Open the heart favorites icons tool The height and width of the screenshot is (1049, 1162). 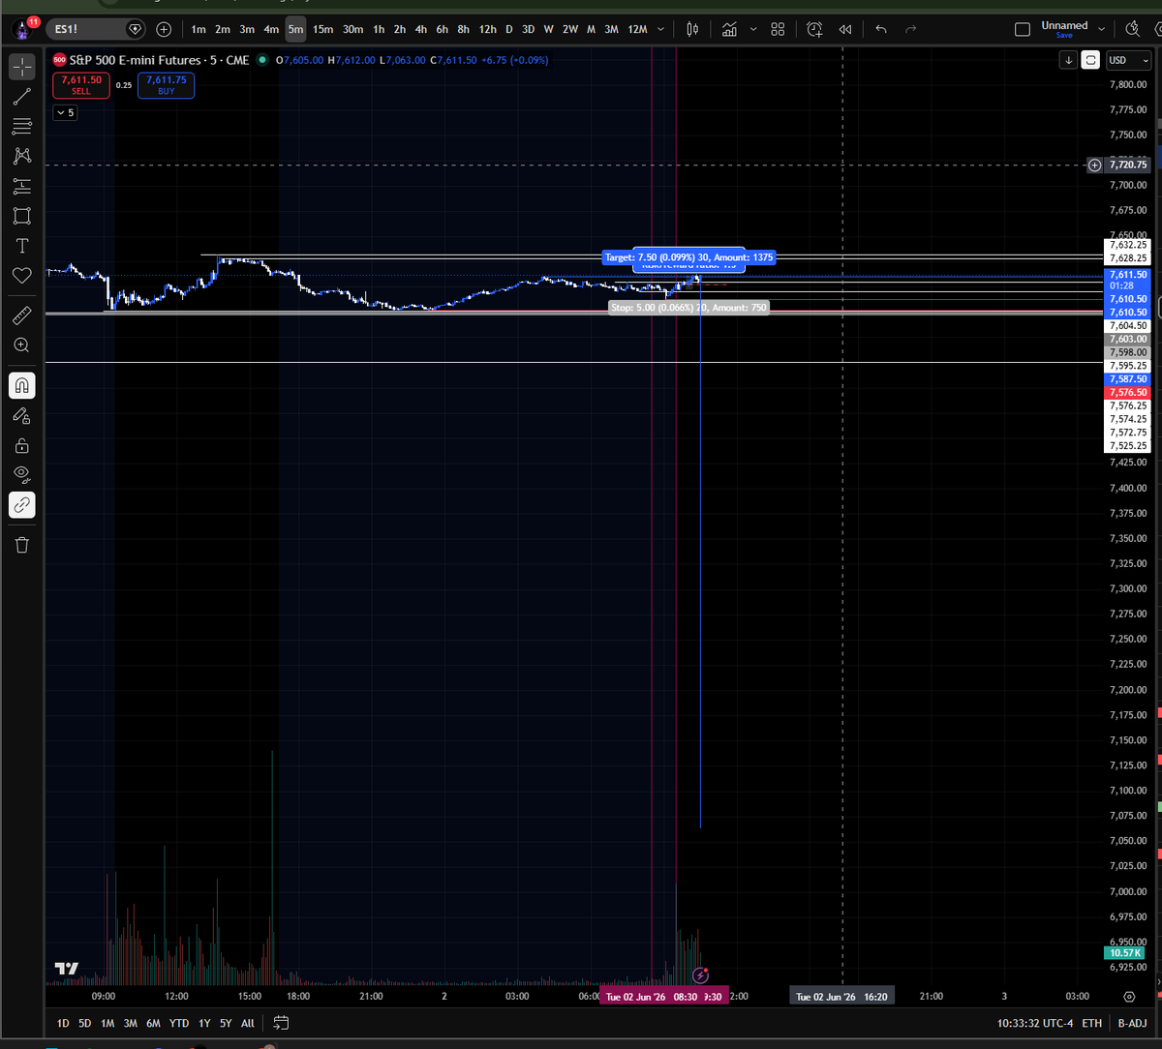(22, 276)
